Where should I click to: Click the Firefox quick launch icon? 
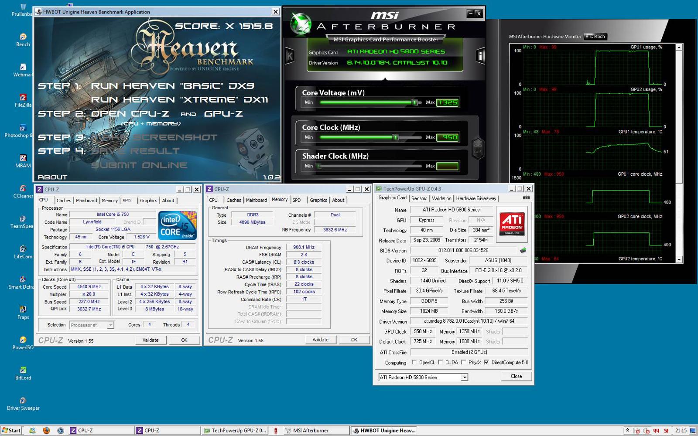(46, 430)
